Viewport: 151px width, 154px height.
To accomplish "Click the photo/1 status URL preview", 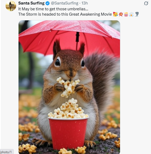I will coord(6,152).
